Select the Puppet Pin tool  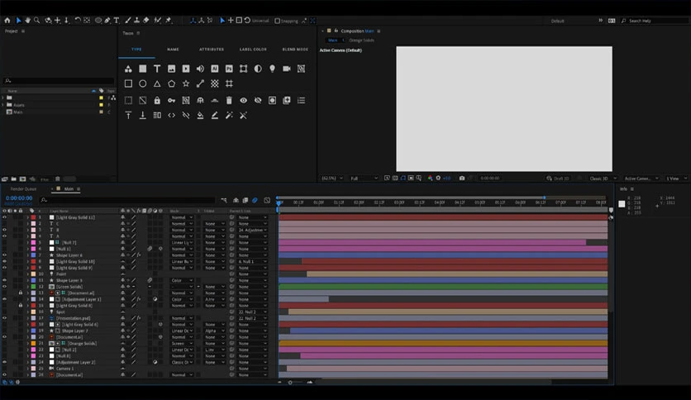pyautogui.click(x=169, y=21)
